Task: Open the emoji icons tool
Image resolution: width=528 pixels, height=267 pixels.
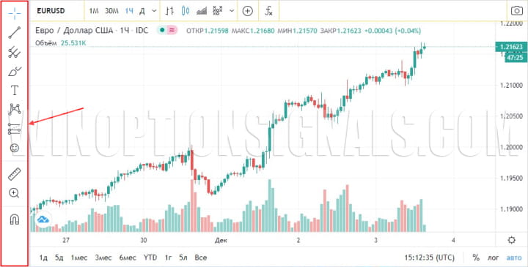Action: tap(15, 148)
